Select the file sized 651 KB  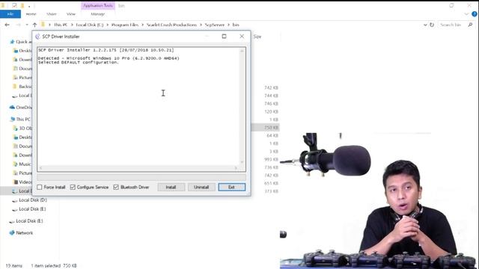click(x=271, y=183)
